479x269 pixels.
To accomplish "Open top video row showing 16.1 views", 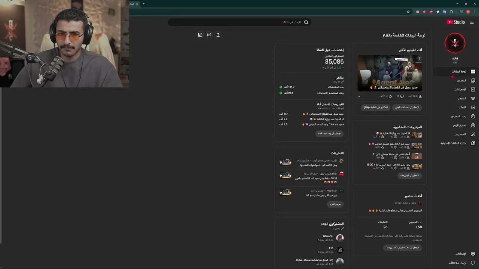I will click(x=311, y=114).
